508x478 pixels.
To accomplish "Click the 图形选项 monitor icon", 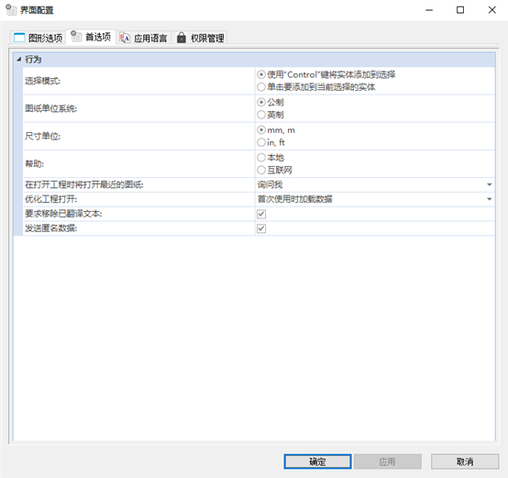I will 19,38.
